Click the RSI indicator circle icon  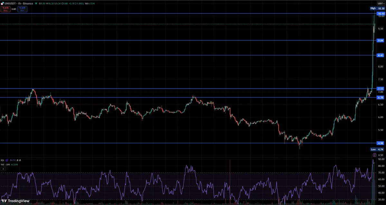tap(7, 160)
